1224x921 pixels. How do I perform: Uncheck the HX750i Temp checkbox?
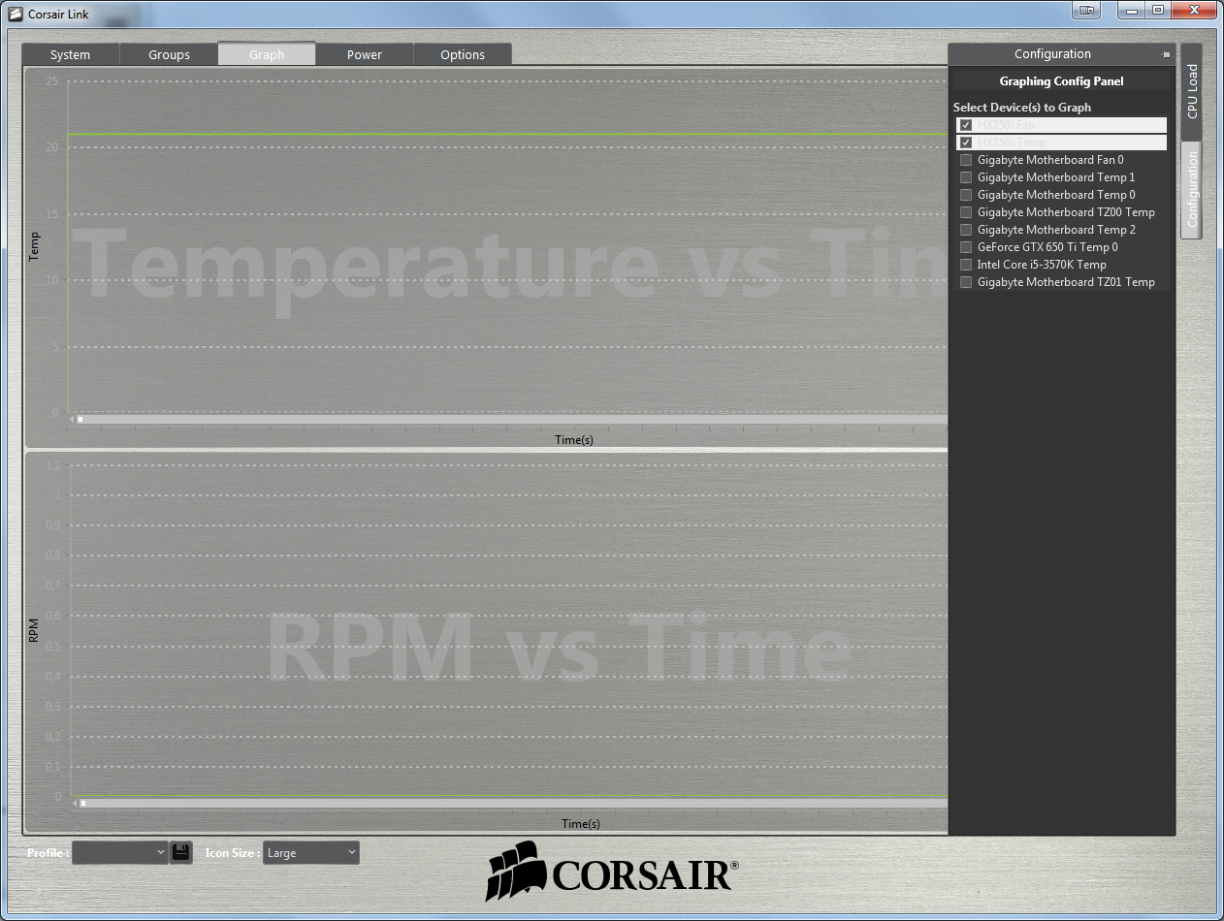[966, 143]
